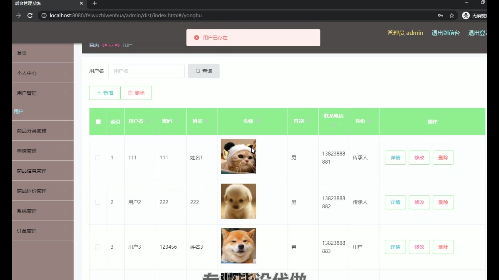This screenshot has height=280, width=499.
Task: Toggle the select-all checkbox in the table header
Action: coord(98,122)
